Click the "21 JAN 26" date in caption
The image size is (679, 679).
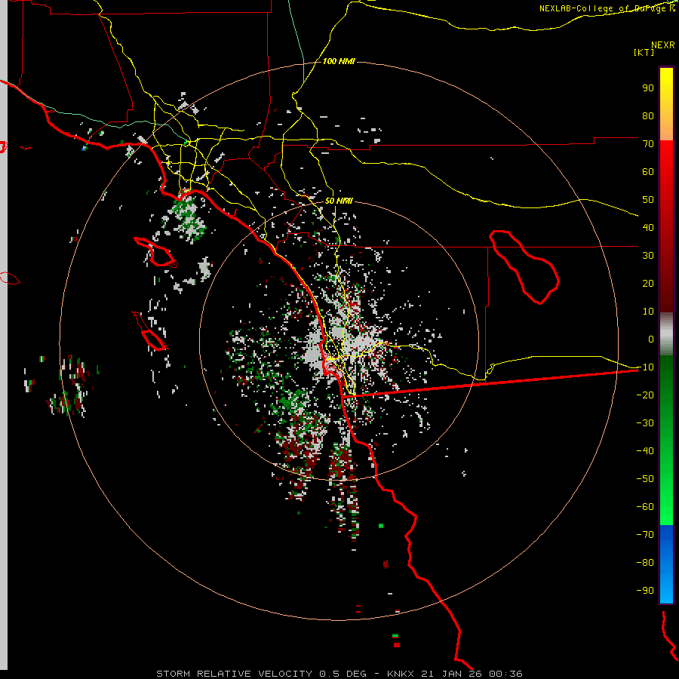coord(452,674)
